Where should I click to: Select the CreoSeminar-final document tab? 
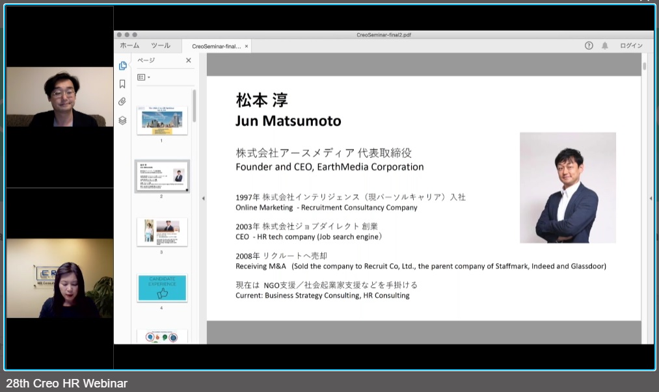tap(217, 46)
